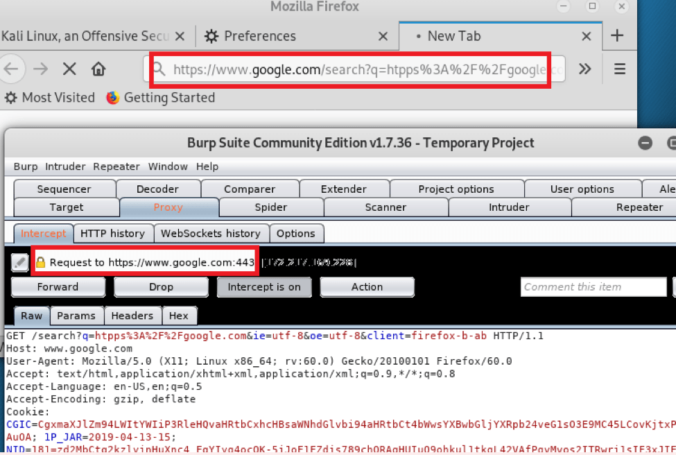Switch to the Headers view tab

132,316
